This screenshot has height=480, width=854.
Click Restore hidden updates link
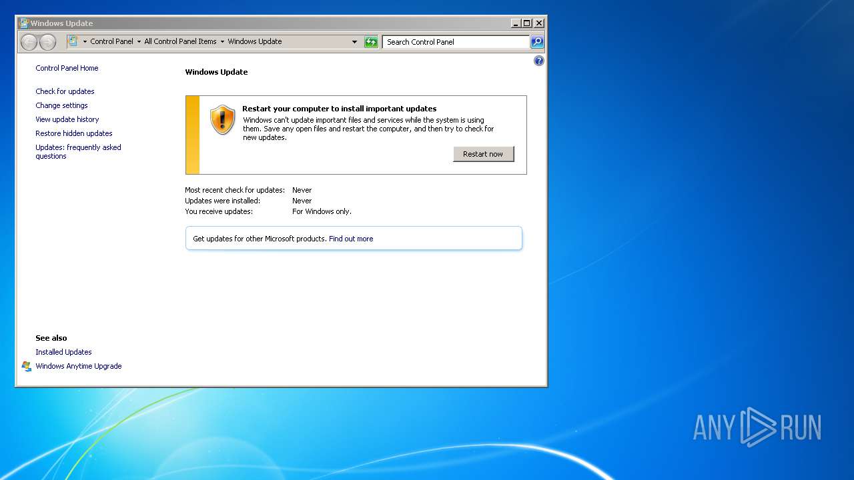coord(74,133)
